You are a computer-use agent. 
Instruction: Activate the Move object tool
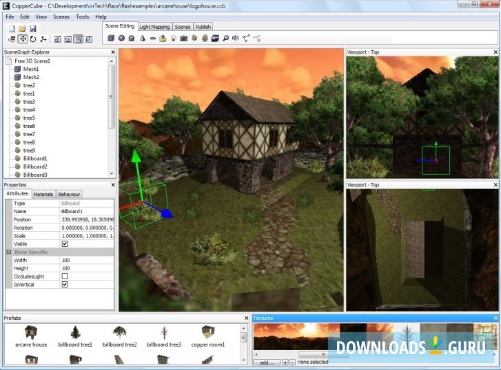(23, 39)
